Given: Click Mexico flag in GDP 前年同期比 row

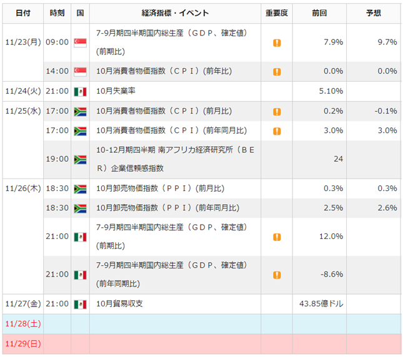Looking at the screenshot, I should point(80,275).
